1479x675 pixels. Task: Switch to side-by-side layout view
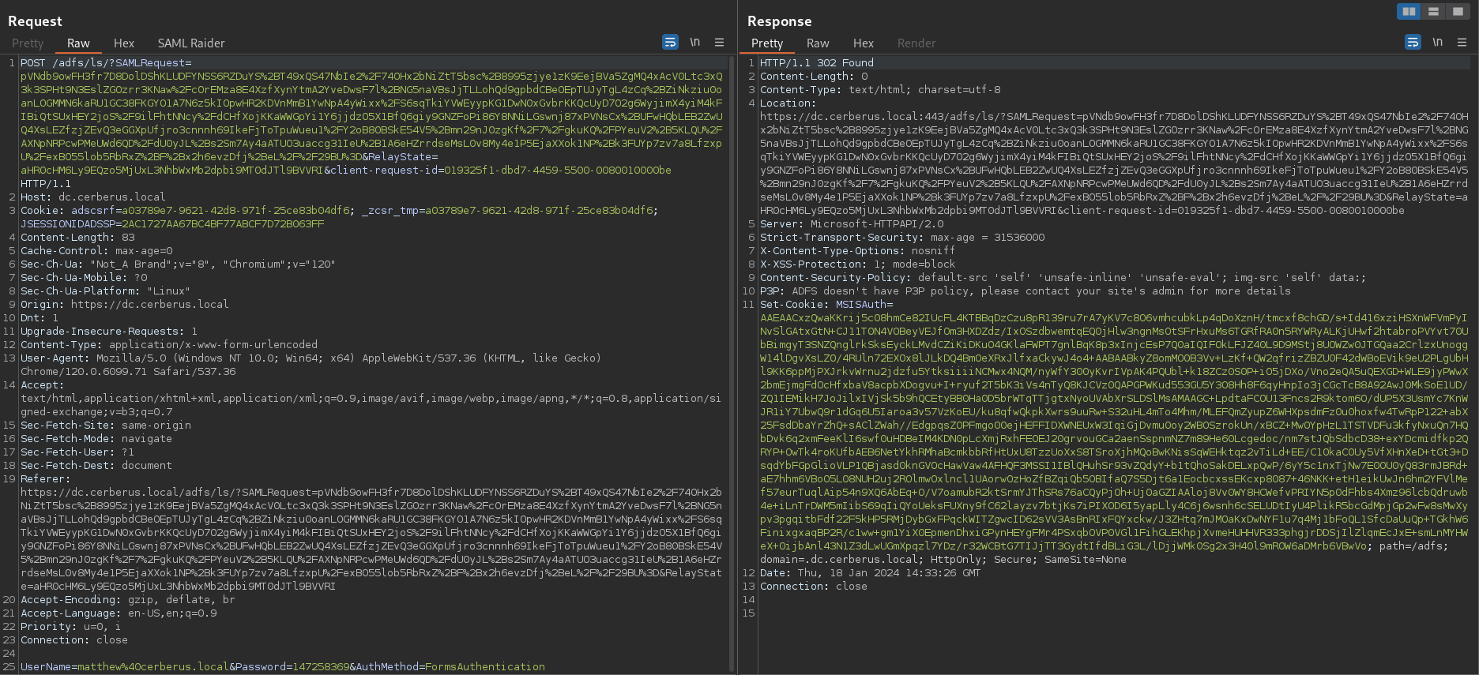coord(1409,11)
